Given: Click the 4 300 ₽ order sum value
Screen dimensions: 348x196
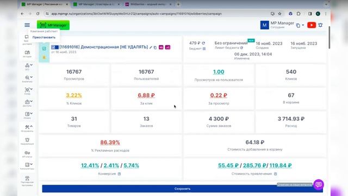Looking at the screenshot, I should [x=219, y=119].
